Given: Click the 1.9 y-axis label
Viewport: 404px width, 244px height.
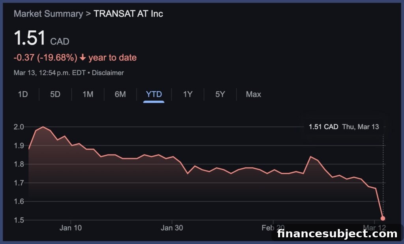Looking at the screenshot, I should (x=19, y=146).
